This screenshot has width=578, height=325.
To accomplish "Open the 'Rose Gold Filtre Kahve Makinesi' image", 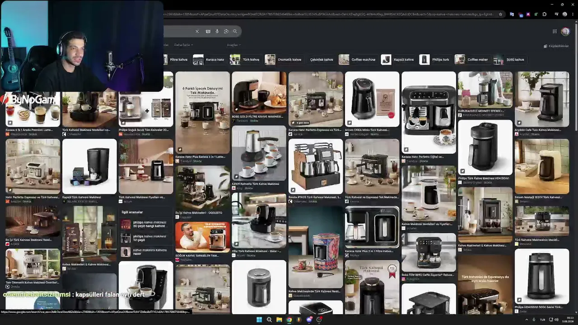I will click(x=259, y=92).
